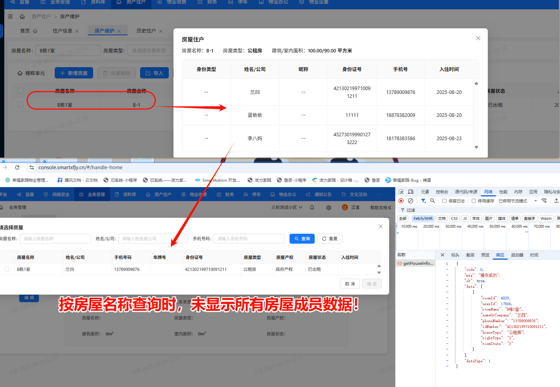560x387 pixels.
Task: Toggle device toolbar icon in DevTools
Action: 411,192
